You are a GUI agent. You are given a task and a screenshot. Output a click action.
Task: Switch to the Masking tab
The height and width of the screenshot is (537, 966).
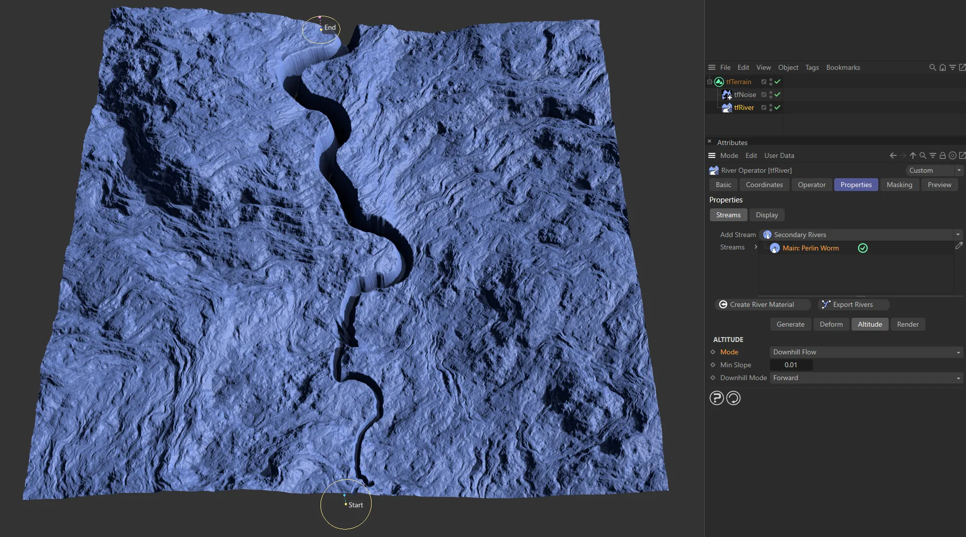click(x=899, y=185)
